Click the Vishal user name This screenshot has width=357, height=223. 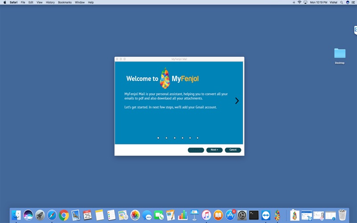(333, 2)
